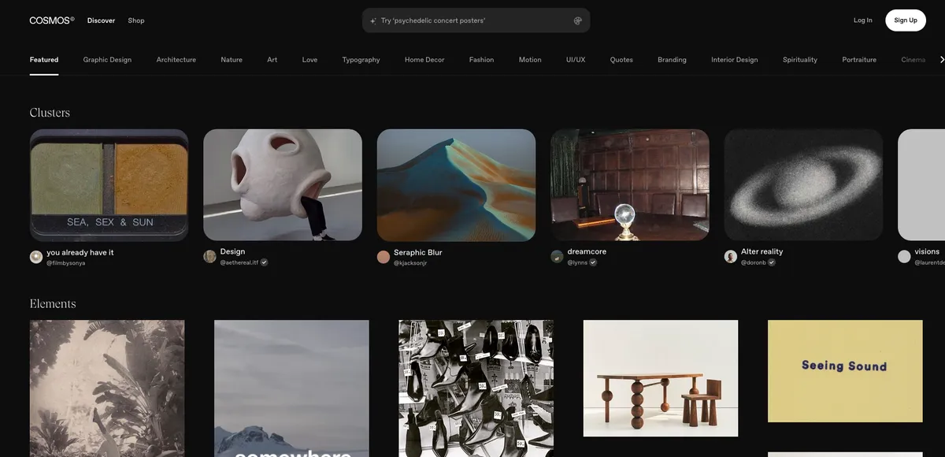Screen dimensions: 945x457
Task: Open the Art category tab
Action: pyautogui.click(x=272, y=60)
